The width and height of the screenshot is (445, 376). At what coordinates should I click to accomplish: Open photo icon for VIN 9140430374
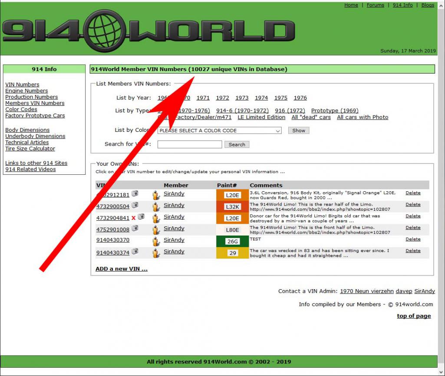[x=135, y=252]
